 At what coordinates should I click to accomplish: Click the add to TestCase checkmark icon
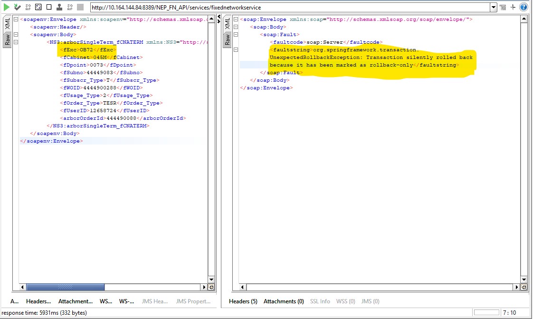coord(17,7)
